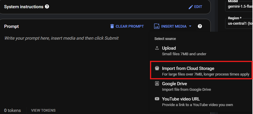The height and width of the screenshot is (114, 253).
Task: Click the YouTube play icon
Action: click(x=157, y=99)
